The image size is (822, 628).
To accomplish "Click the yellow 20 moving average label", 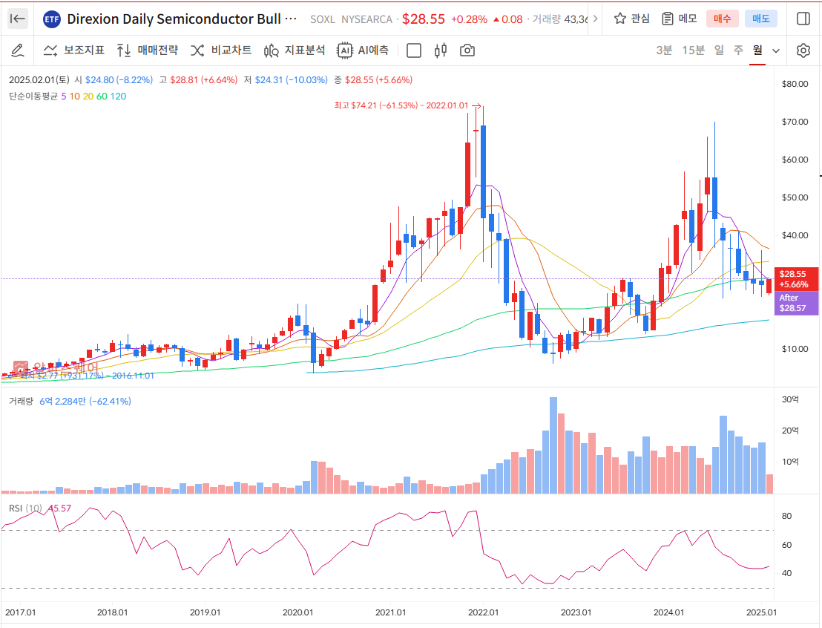I will pyautogui.click(x=88, y=97).
